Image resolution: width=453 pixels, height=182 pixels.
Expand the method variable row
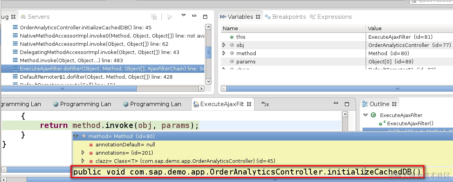pyautogui.click(x=224, y=53)
